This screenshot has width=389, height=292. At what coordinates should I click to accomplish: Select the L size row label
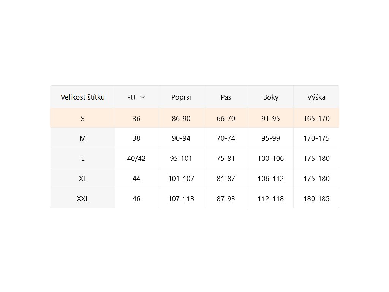click(82, 159)
